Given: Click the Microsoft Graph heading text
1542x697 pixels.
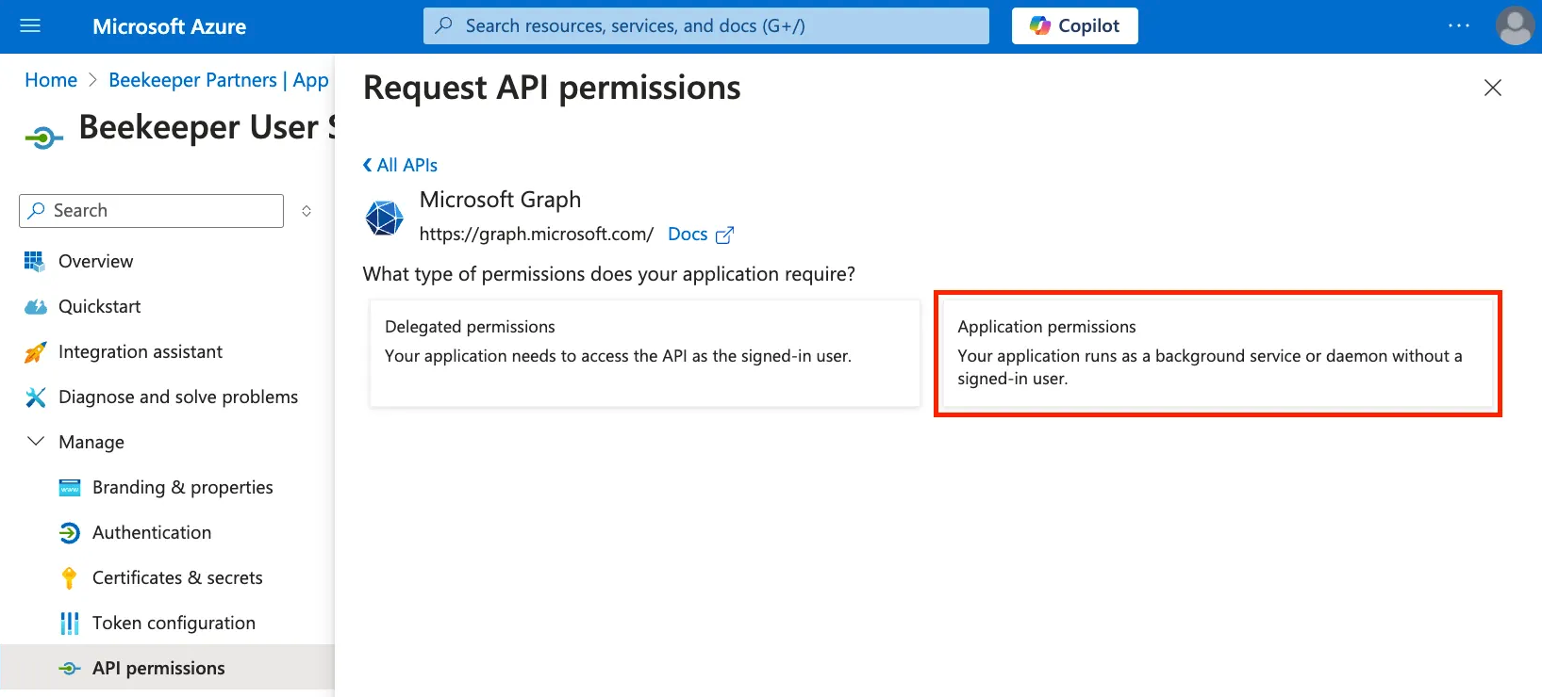Looking at the screenshot, I should [x=501, y=200].
